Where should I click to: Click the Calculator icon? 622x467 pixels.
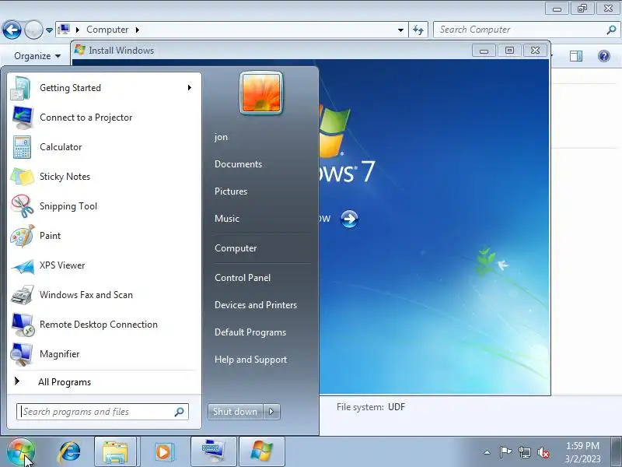(23, 147)
